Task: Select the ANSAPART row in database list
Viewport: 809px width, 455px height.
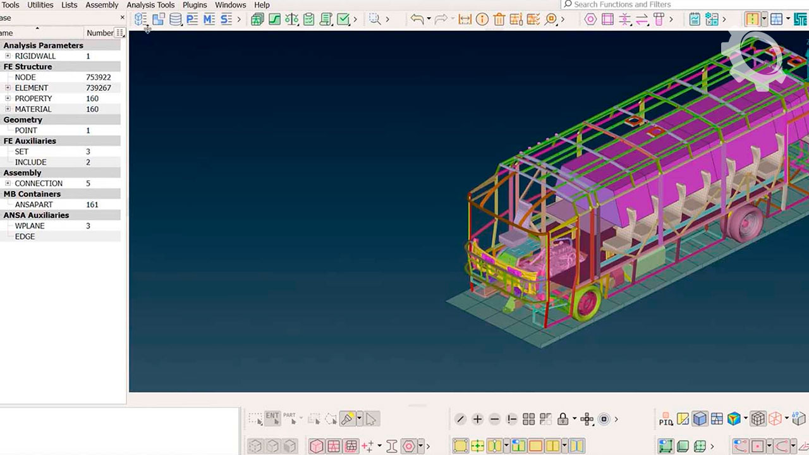Action: coord(60,205)
